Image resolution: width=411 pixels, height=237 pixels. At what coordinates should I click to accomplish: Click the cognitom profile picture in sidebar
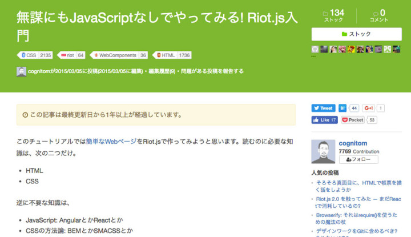click(x=323, y=151)
